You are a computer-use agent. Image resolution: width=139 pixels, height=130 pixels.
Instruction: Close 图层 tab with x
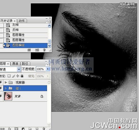coord(8,64)
